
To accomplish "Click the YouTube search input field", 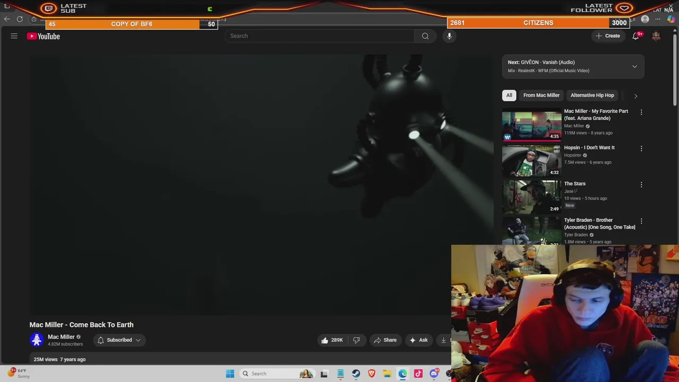I will click(x=319, y=36).
